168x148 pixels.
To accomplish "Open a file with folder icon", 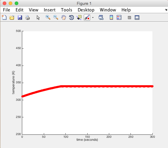I will [12, 17].
